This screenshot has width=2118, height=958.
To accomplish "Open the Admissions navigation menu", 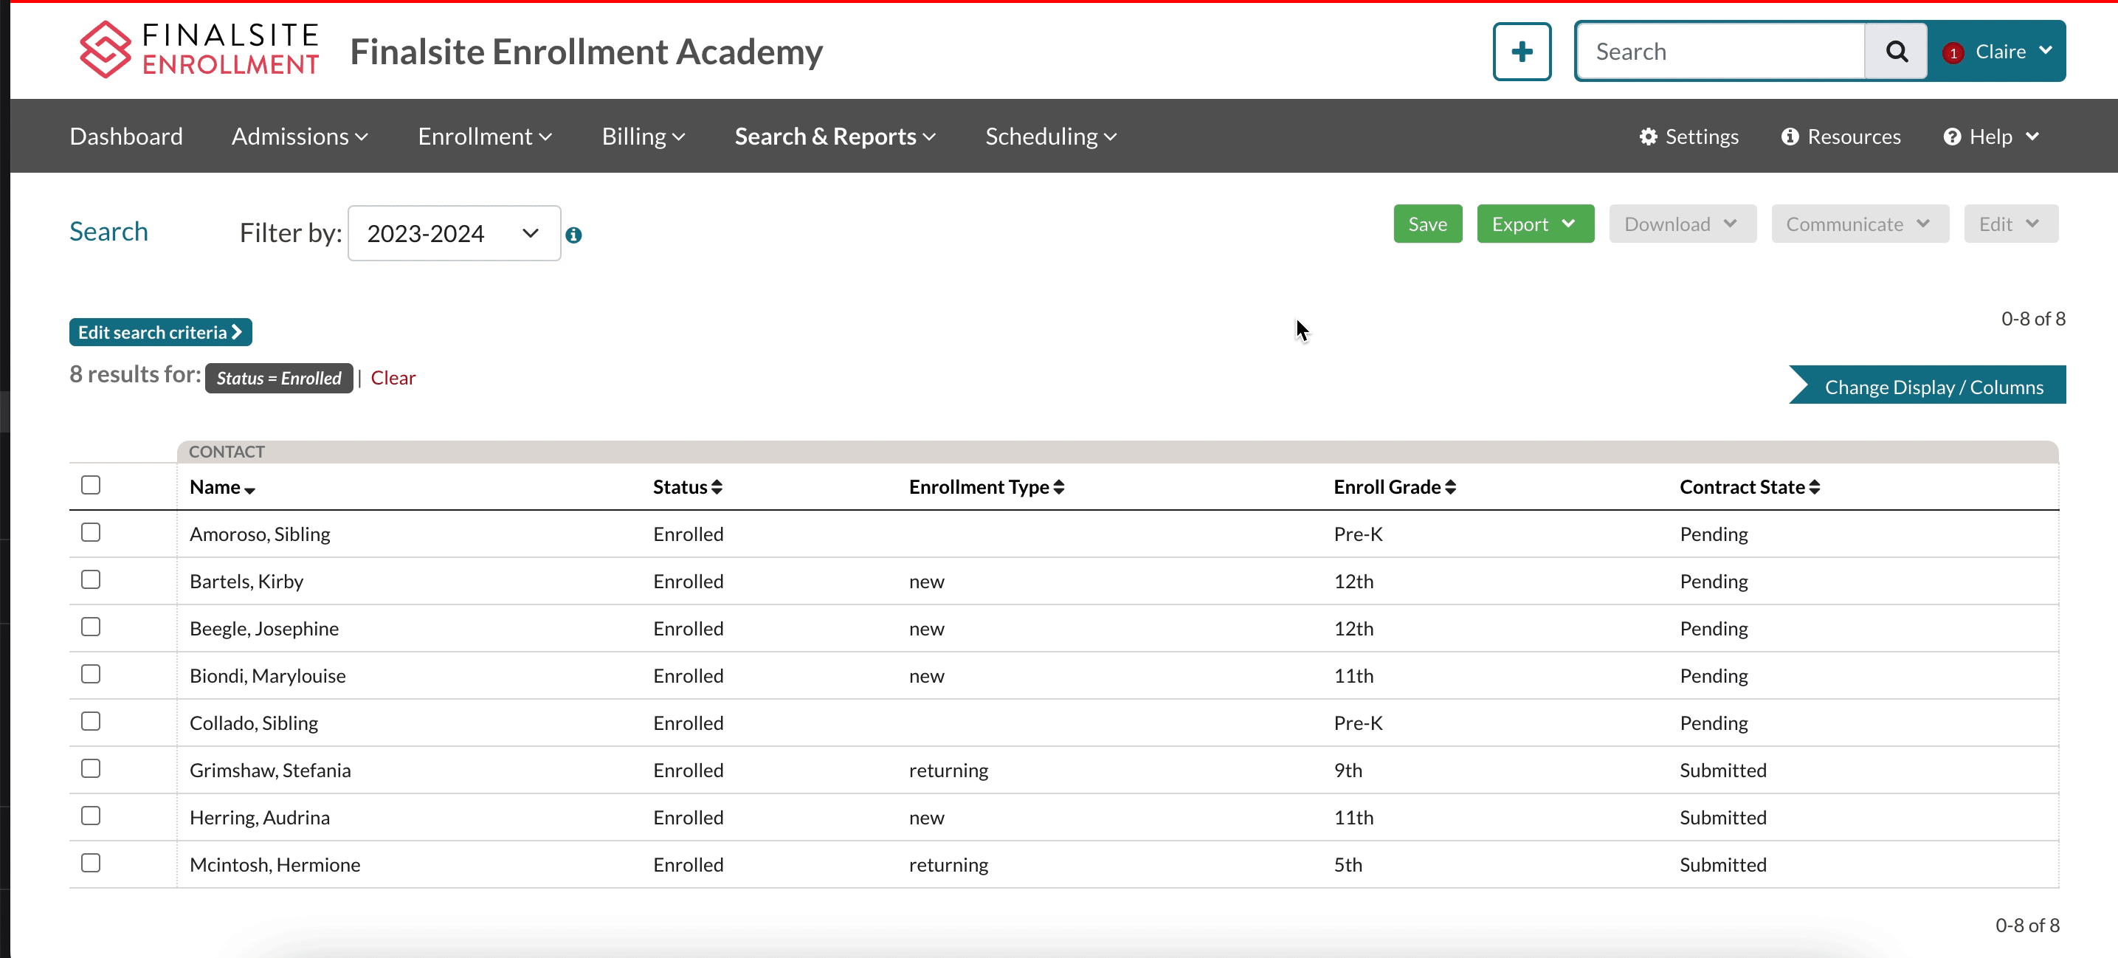I will [300, 137].
